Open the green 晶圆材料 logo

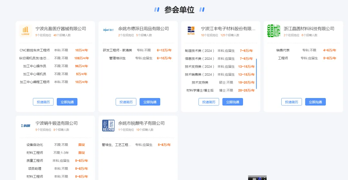coord(274,31)
